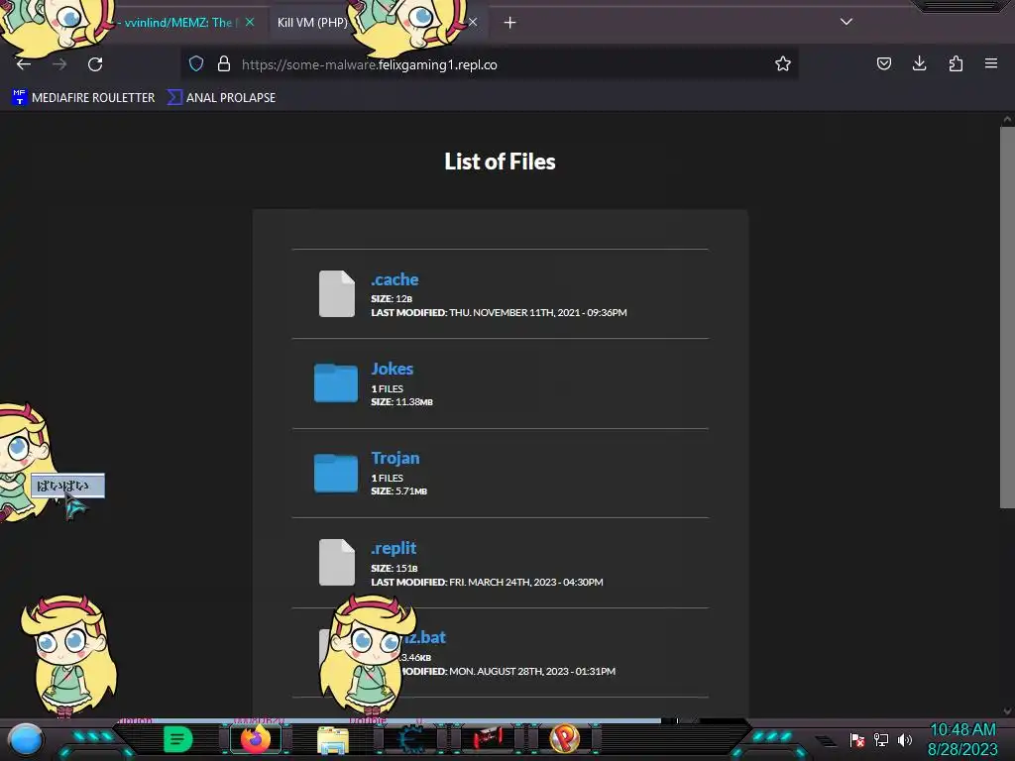Screen dimensions: 1015x761
Task: Open the .replit file link
Action: click(393, 547)
